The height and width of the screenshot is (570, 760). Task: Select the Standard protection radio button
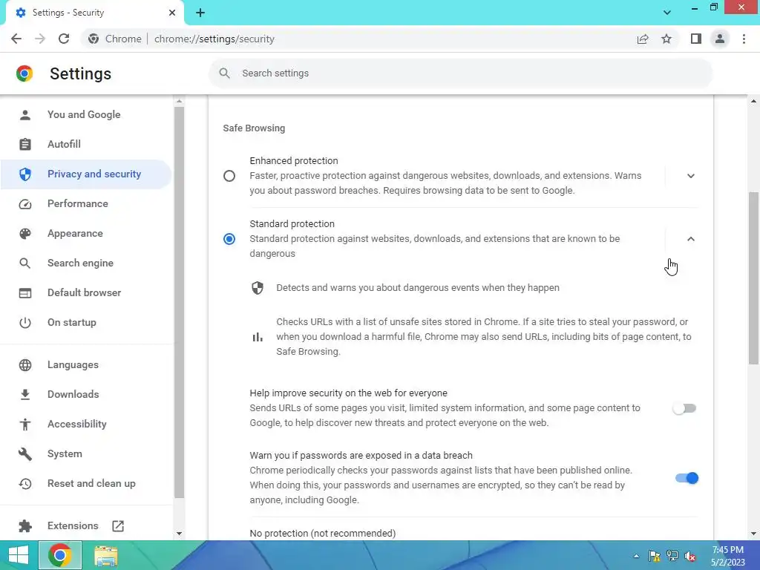(x=229, y=239)
